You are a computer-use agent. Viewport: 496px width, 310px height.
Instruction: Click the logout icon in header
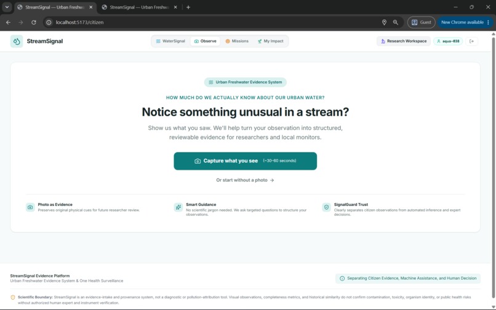point(471,41)
